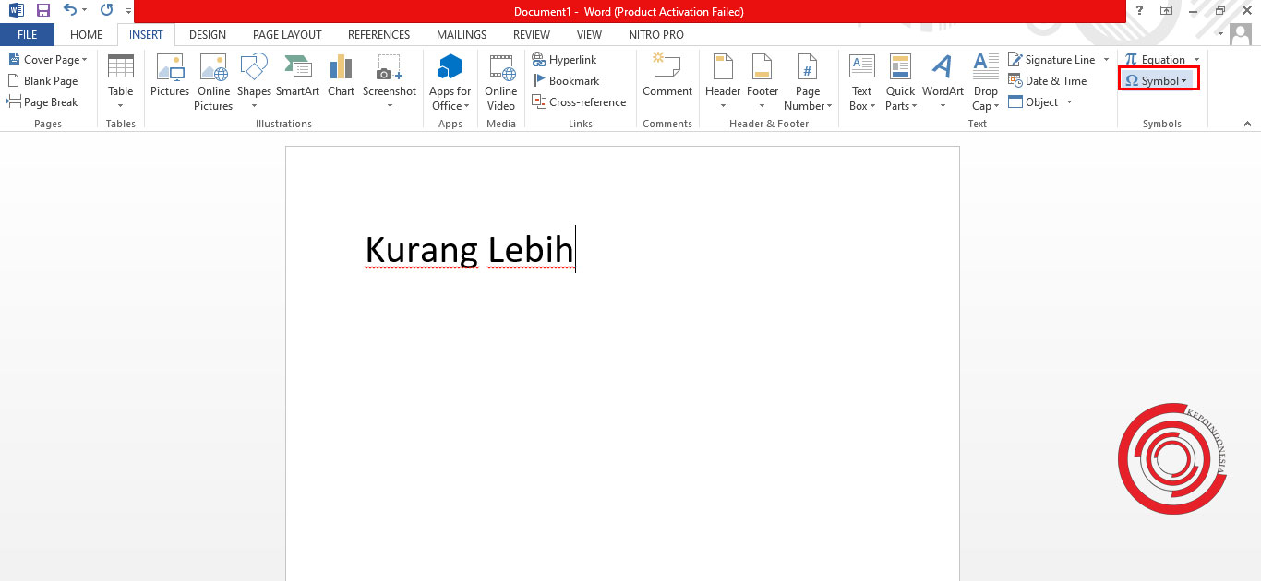Image resolution: width=1261 pixels, height=581 pixels.
Task: Open Quick Parts menu
Action: [901, 81]
